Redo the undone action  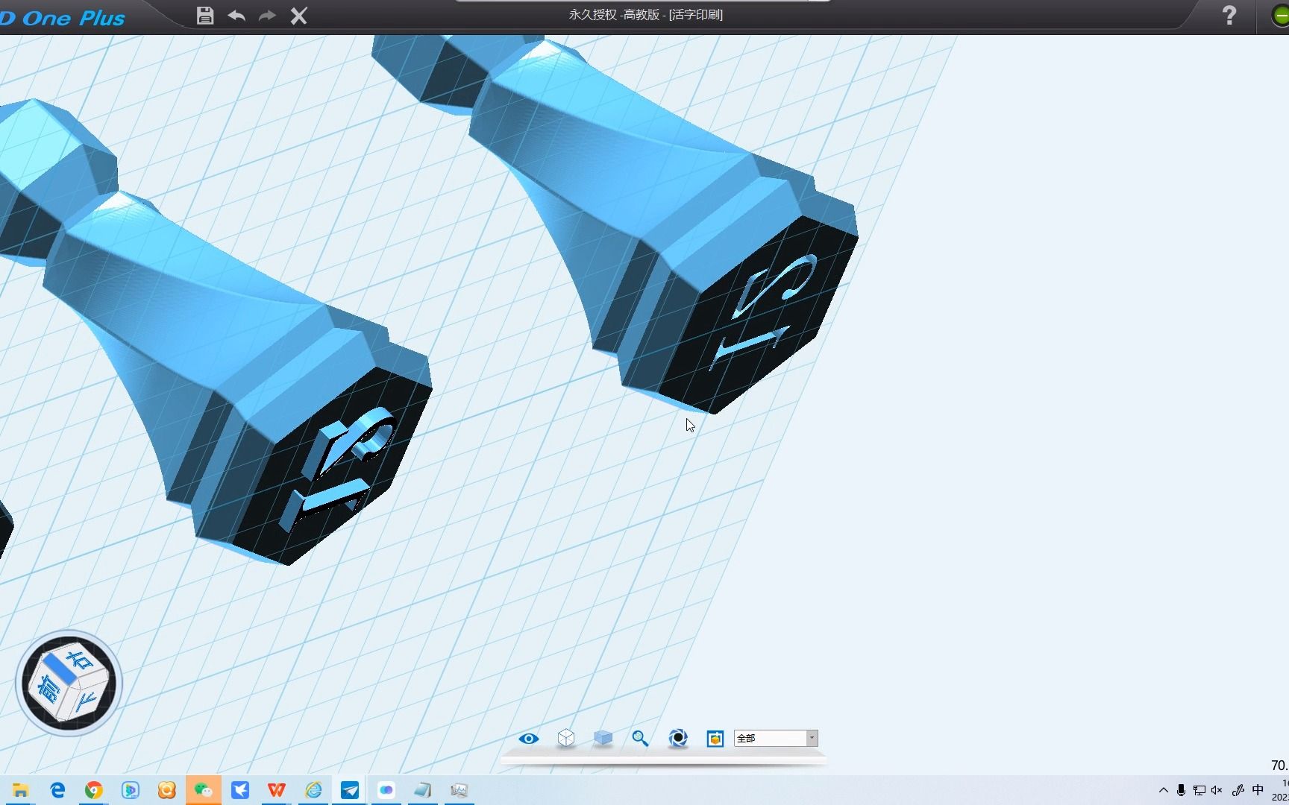tap(267, 16)
